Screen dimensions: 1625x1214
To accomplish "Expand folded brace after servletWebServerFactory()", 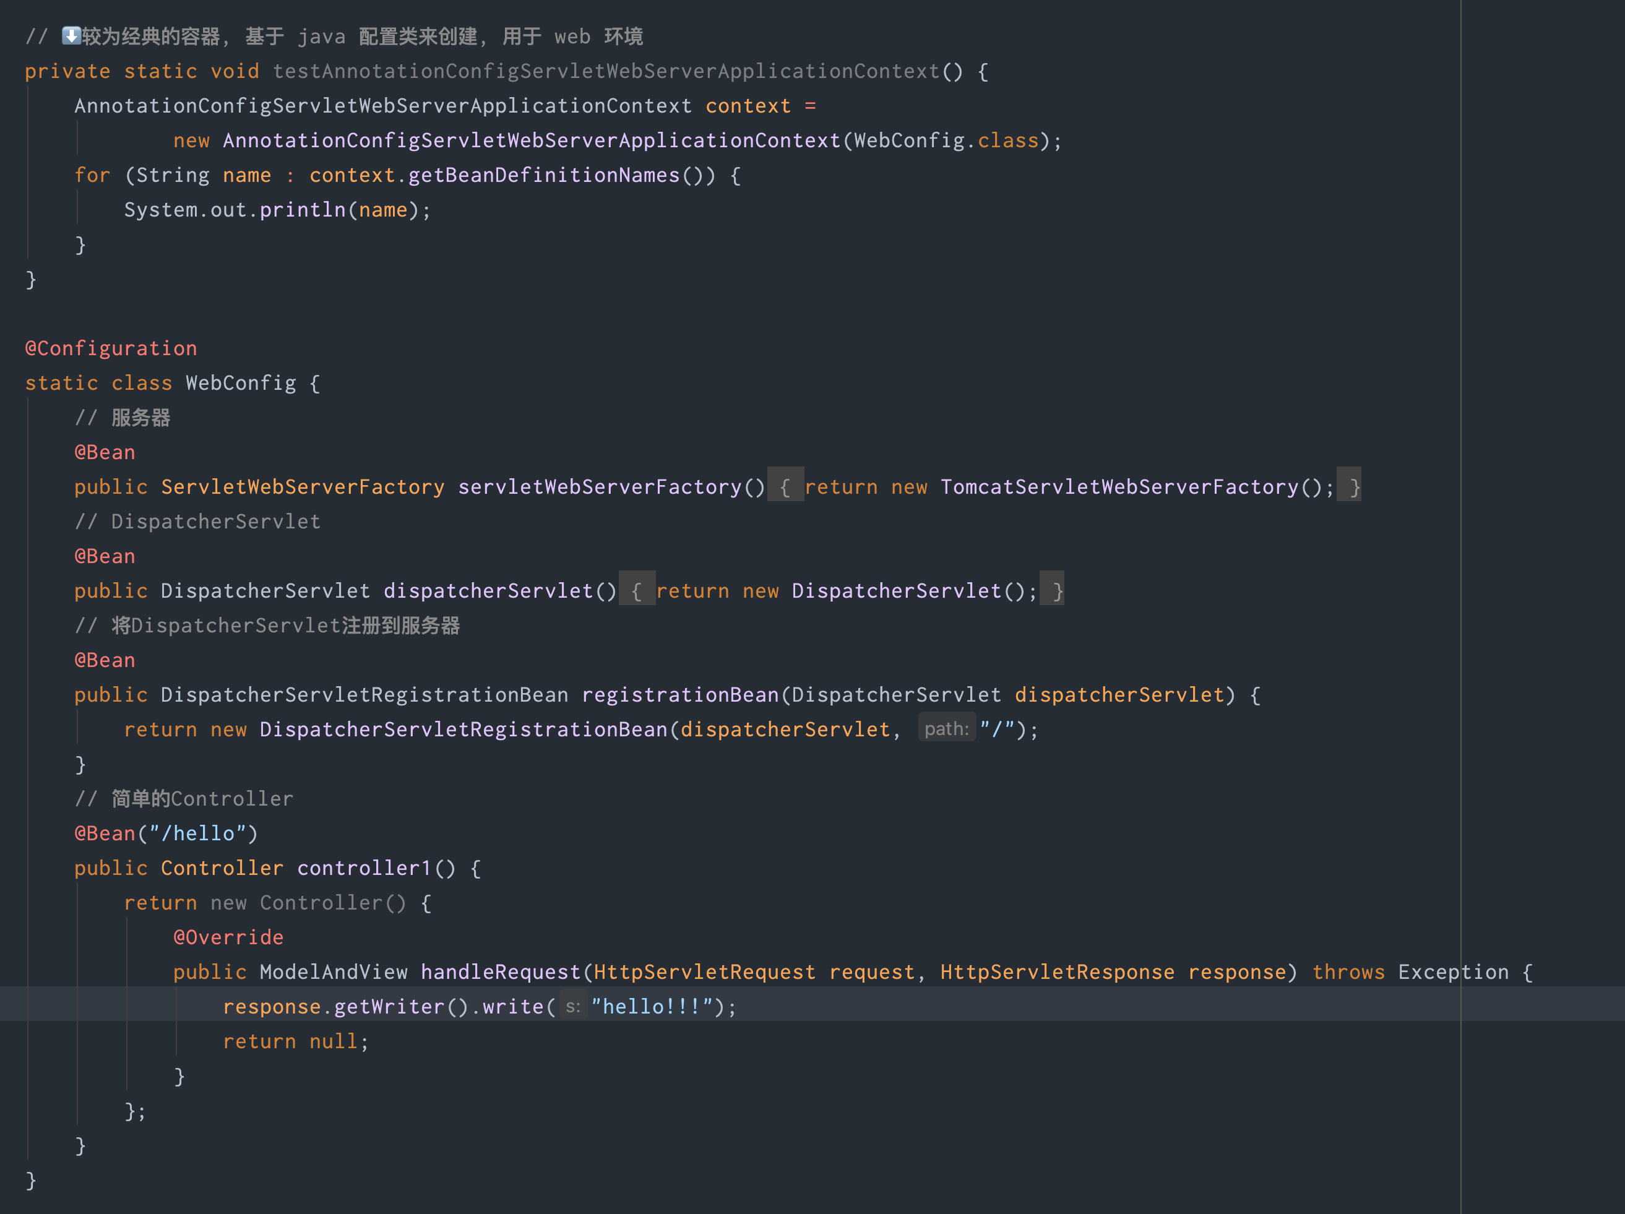I will [785, 487].
